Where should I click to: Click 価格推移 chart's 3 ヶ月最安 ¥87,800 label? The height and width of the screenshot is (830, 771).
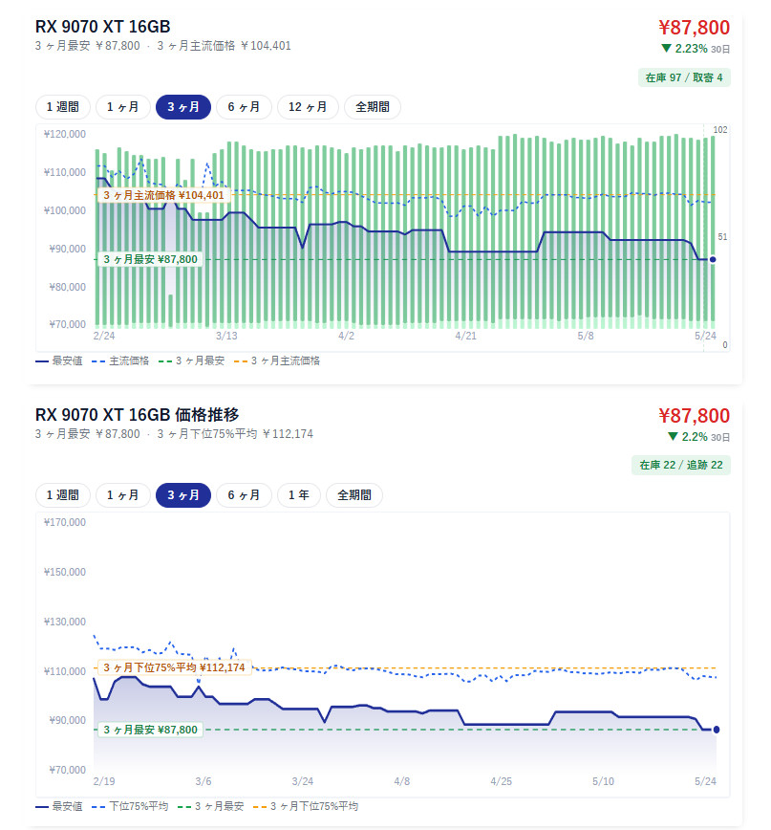tap(150, 730)
